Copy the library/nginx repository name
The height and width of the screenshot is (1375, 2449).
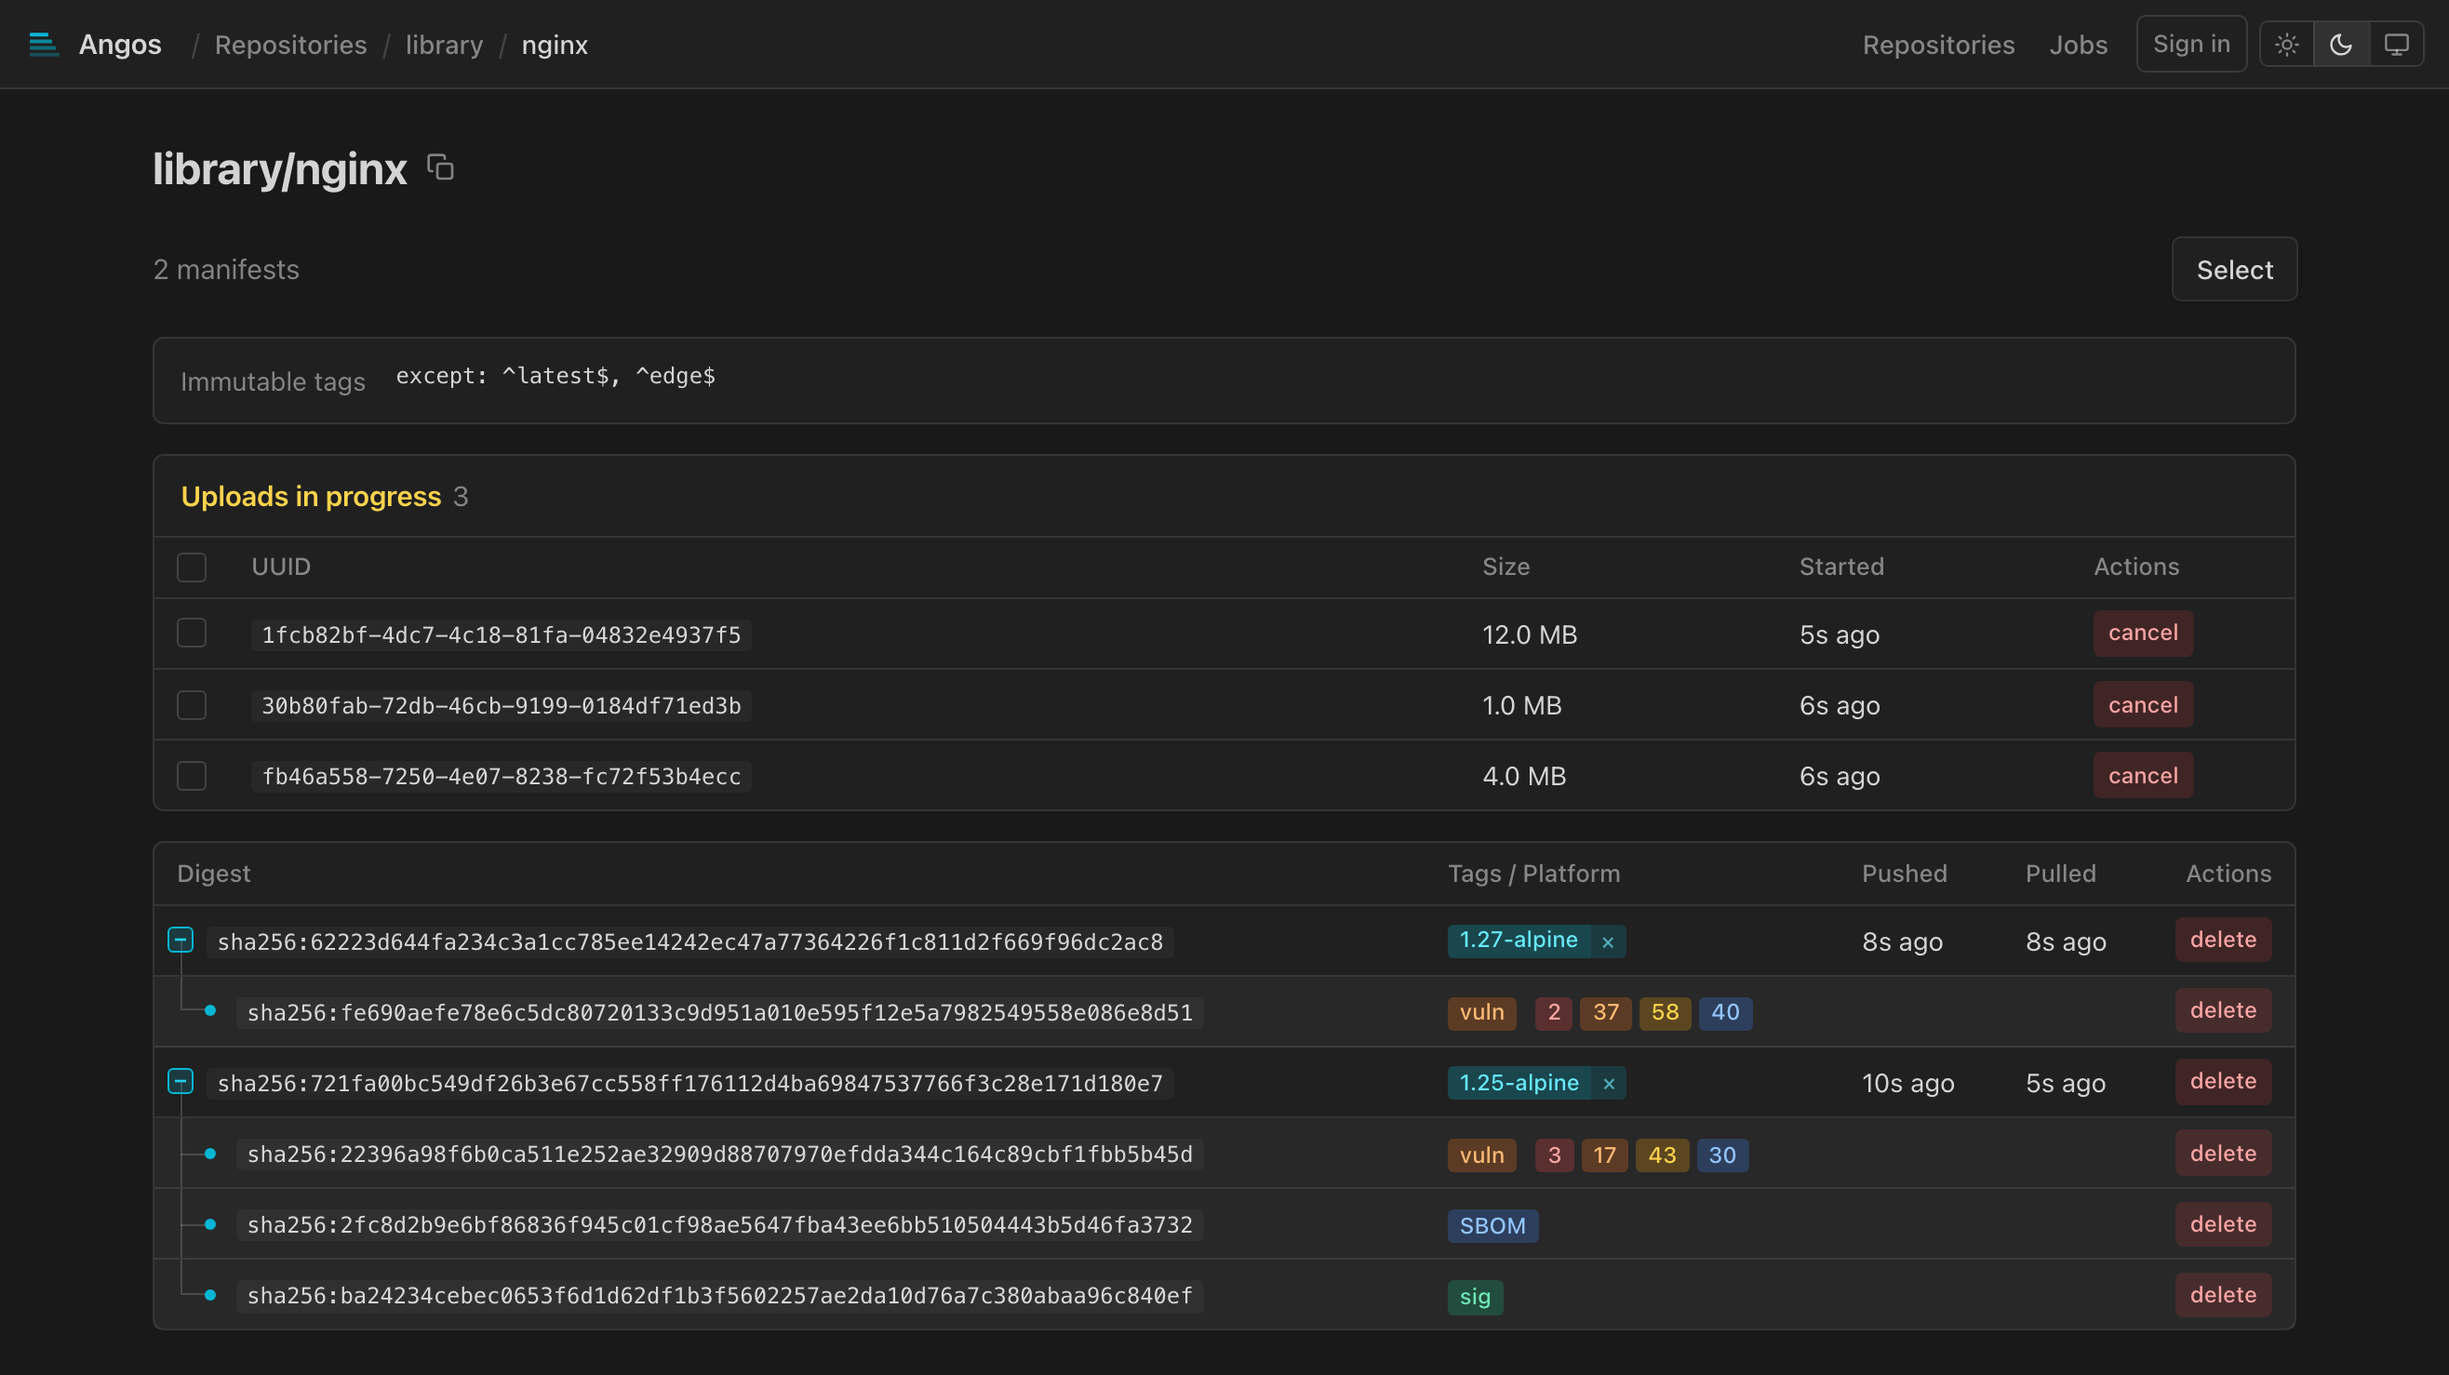pyautogui.click(x=440, y=167)
